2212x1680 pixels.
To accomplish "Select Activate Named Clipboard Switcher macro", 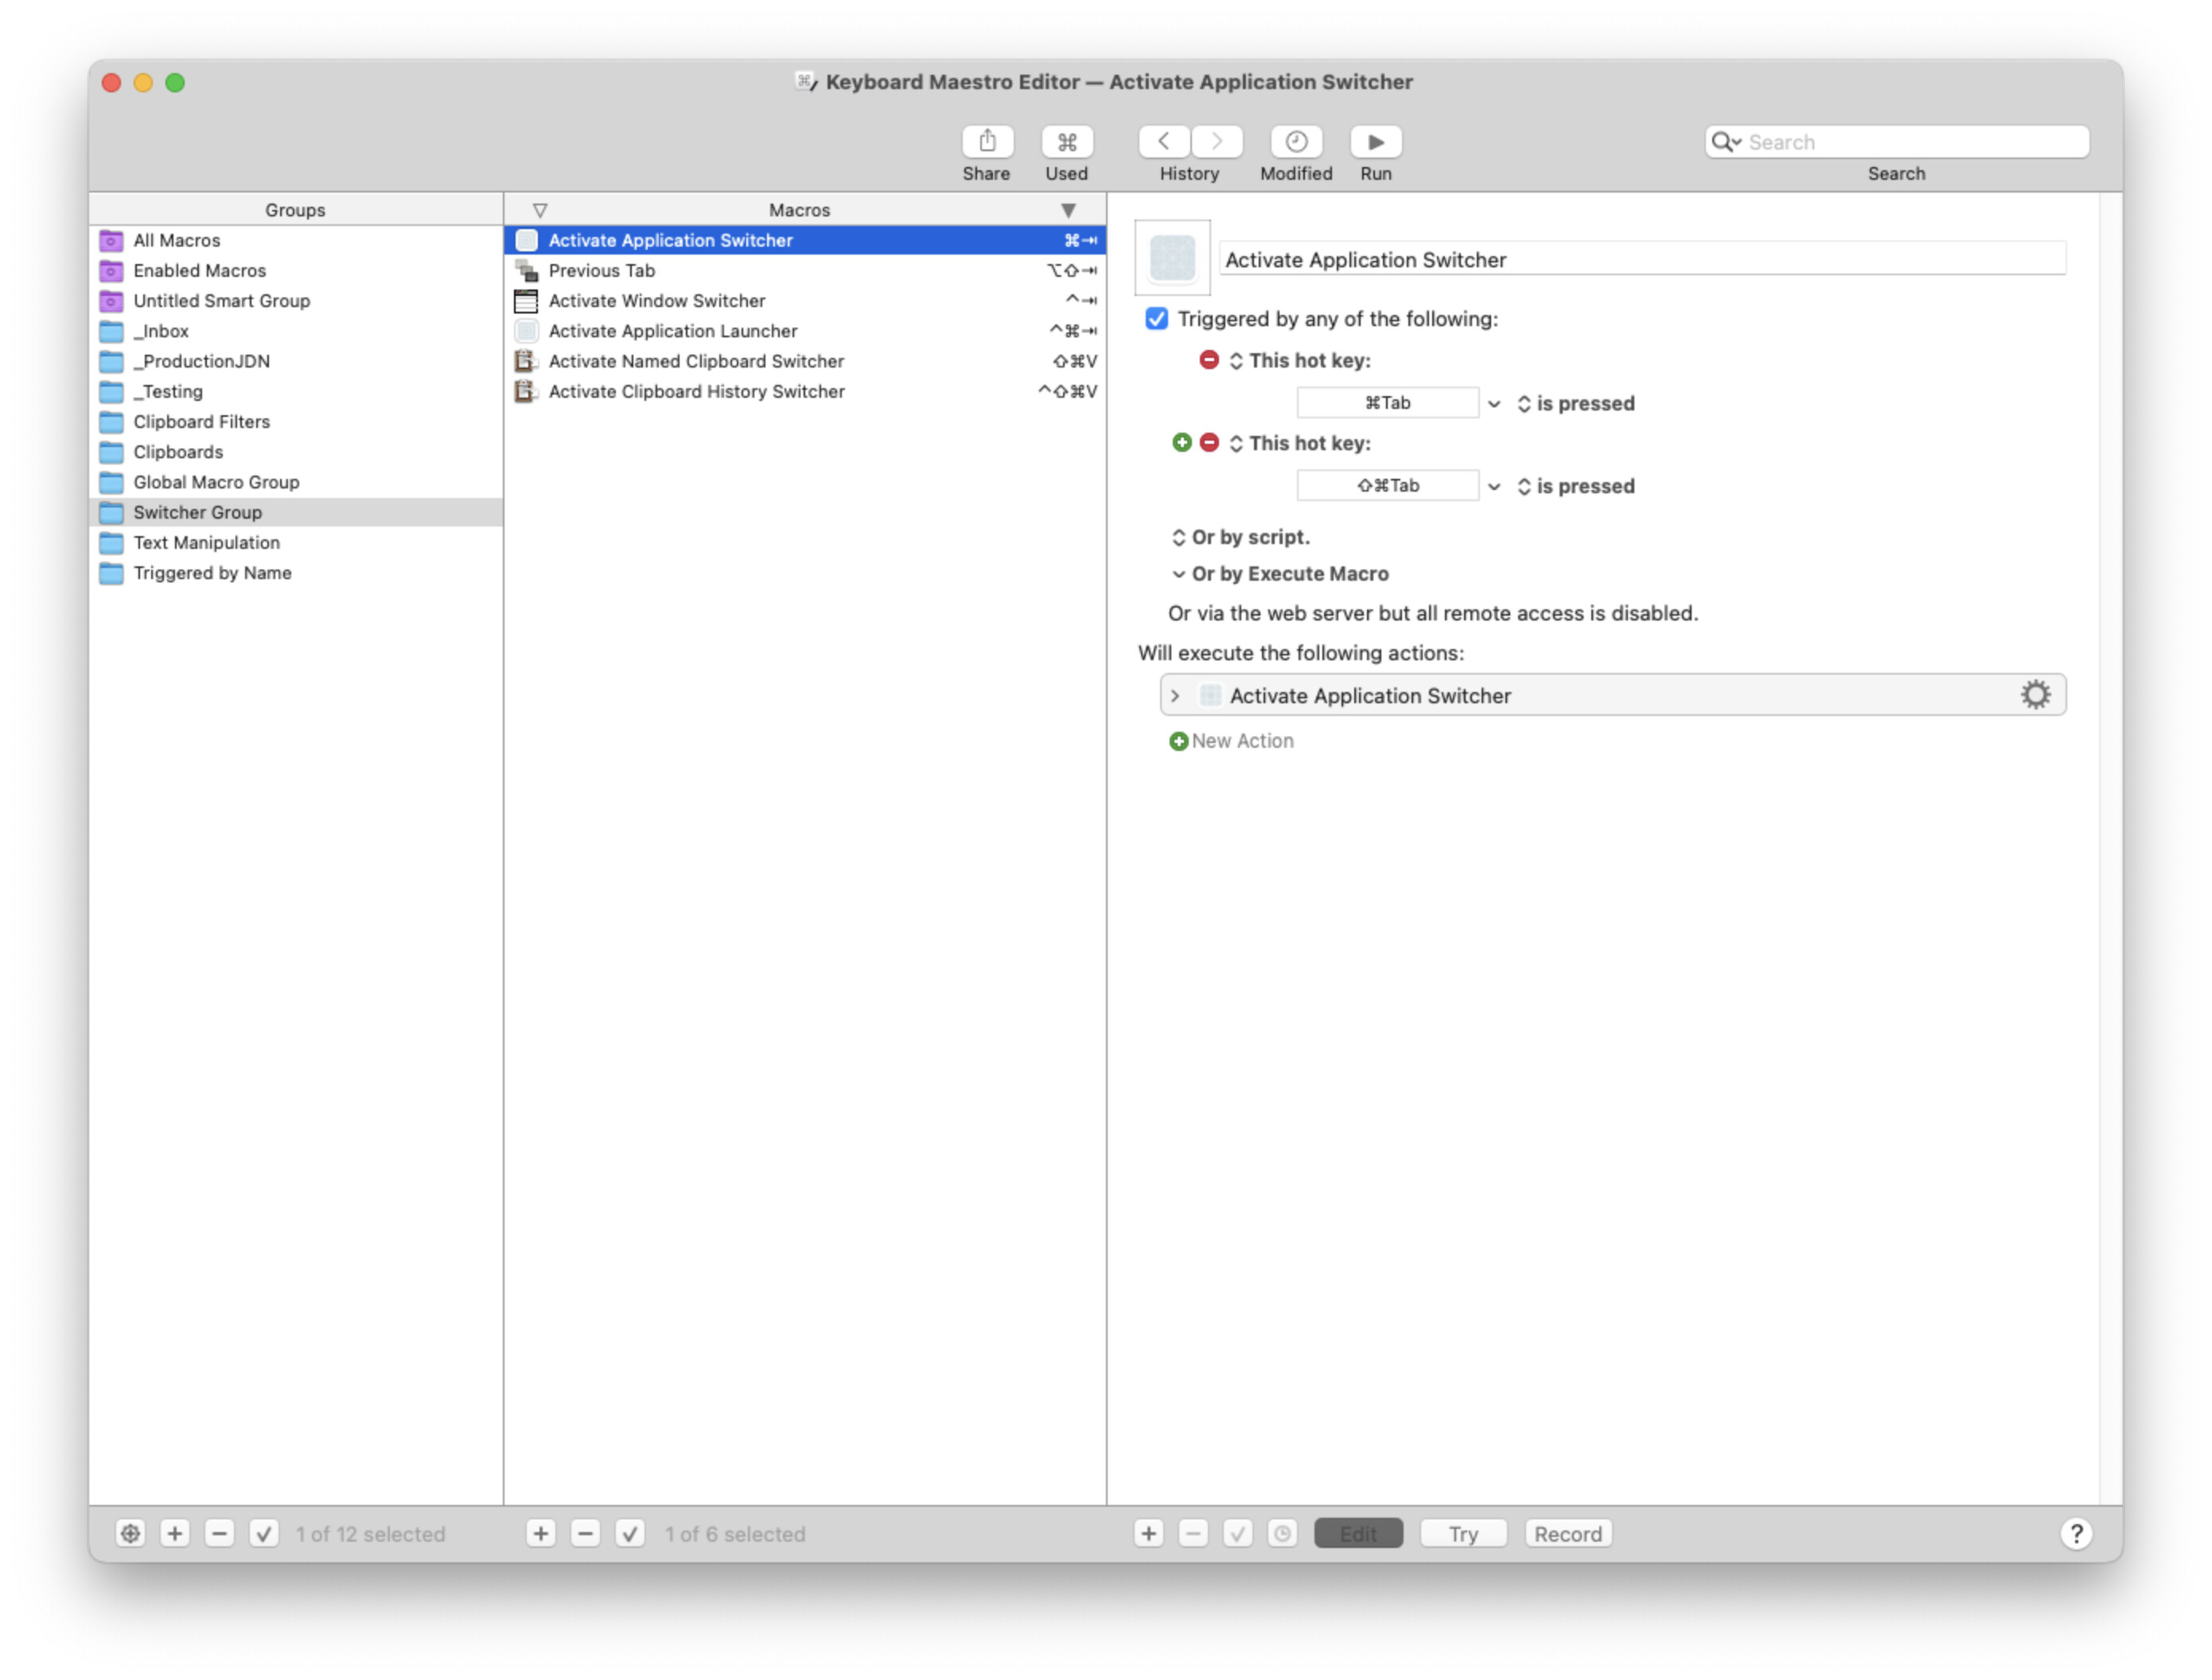I will click(x=805, y=361).
